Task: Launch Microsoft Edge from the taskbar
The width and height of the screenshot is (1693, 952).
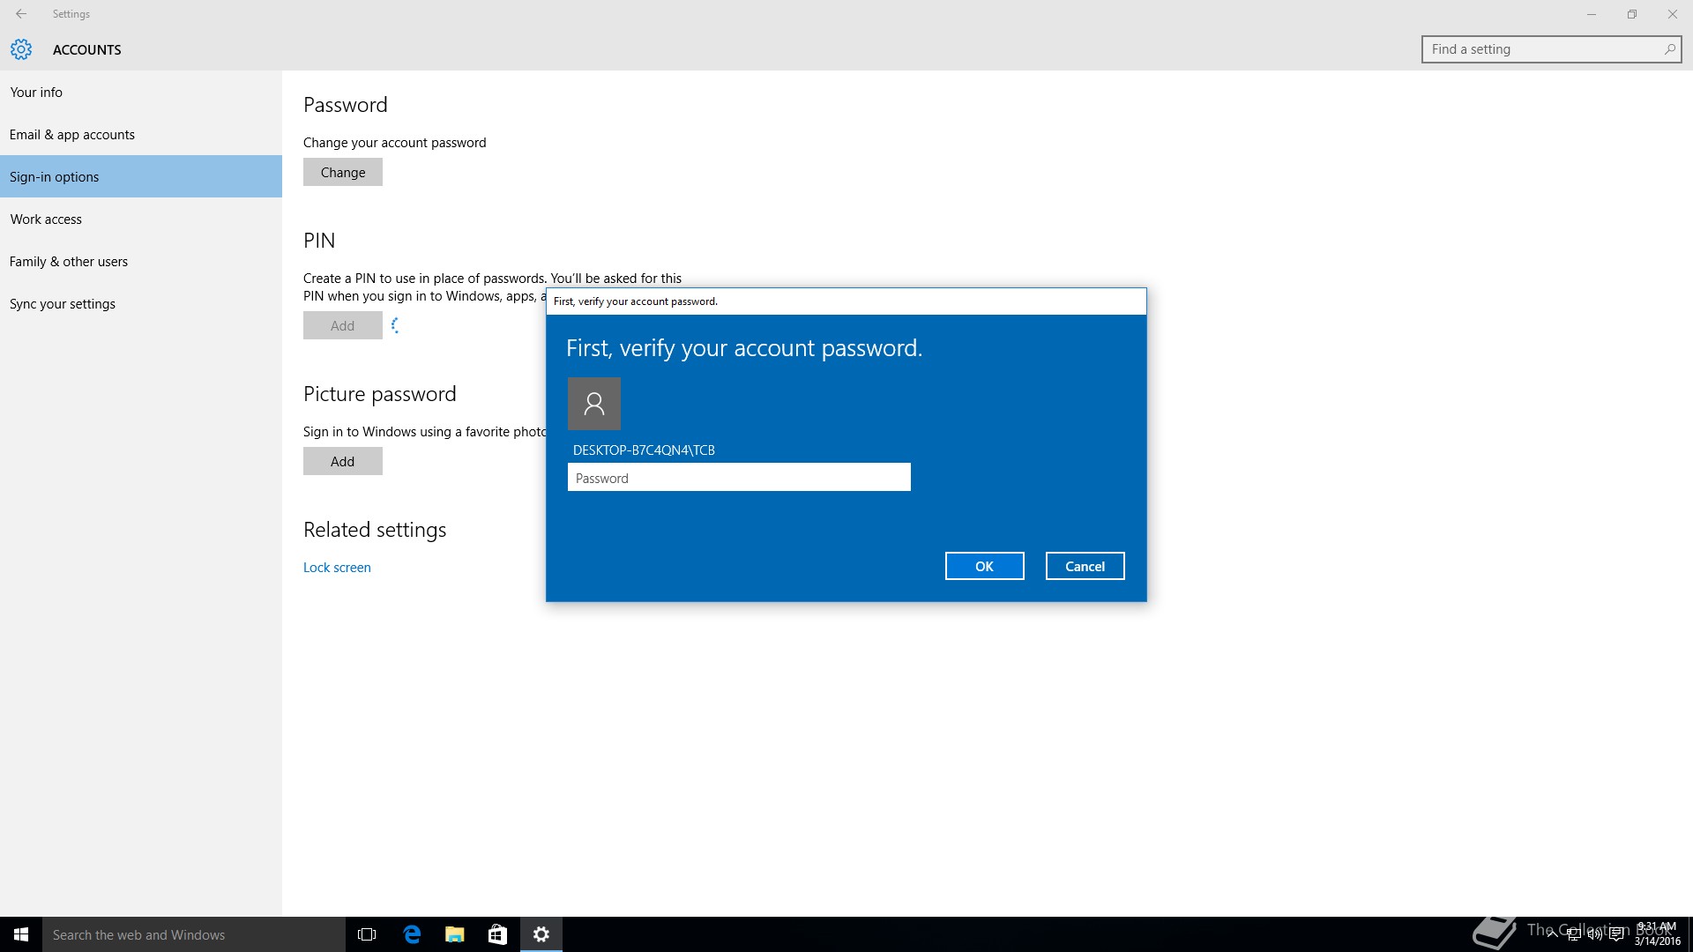Action: point(412,934)
